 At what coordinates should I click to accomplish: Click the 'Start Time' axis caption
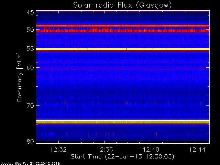coord(86,157)
